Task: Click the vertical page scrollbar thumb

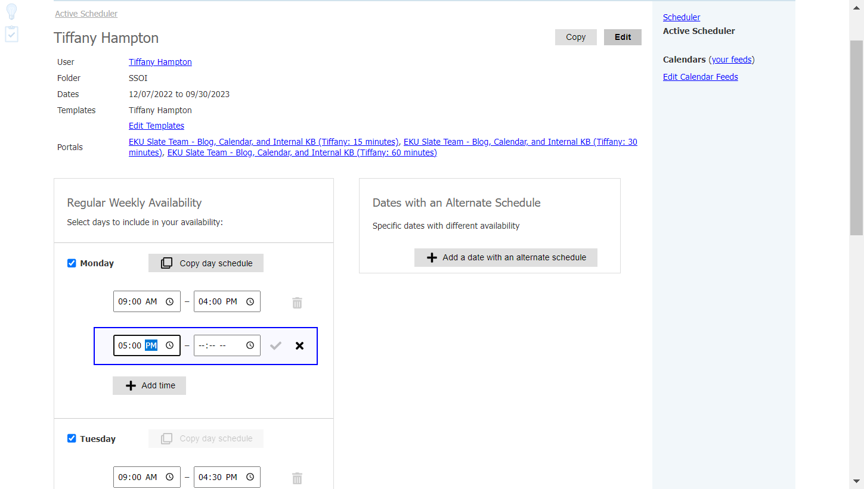Action: point(856,138)
